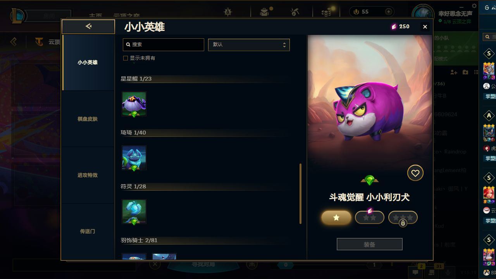
Task: Select the 星星鲲 little legend thumbnail
Action: coord(134,104)
